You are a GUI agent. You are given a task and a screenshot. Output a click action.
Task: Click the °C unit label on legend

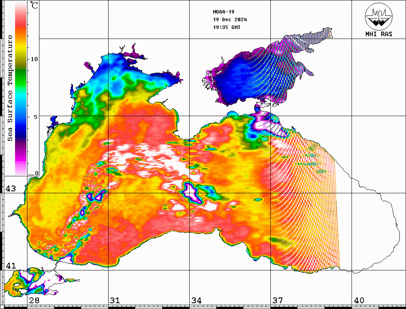pyautogui.click(x=34, y=5)
